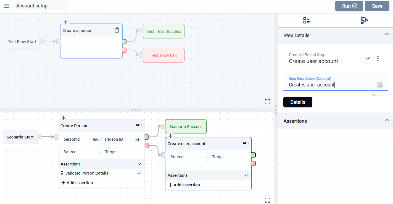This screenshot has width=393, height=204.
Task: Click clipboard icon on Create a person
Action: point(117,30)
